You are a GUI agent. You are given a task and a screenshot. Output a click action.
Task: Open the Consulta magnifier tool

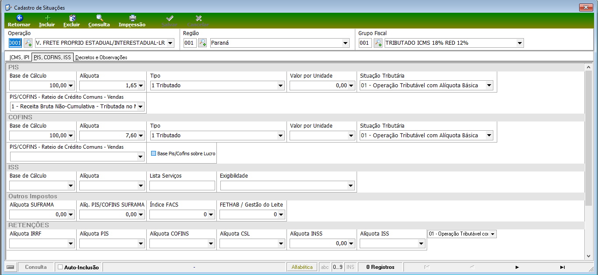tap(99, 18)
